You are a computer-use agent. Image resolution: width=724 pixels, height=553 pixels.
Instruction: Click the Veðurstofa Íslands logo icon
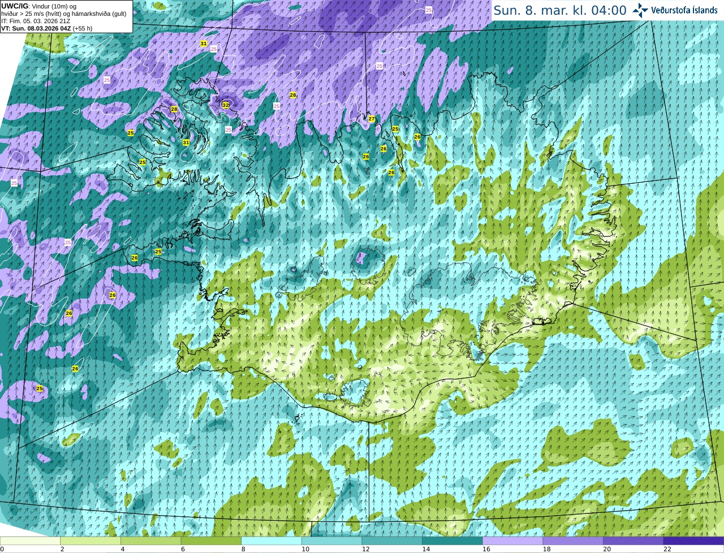click(x=640, y=10)
